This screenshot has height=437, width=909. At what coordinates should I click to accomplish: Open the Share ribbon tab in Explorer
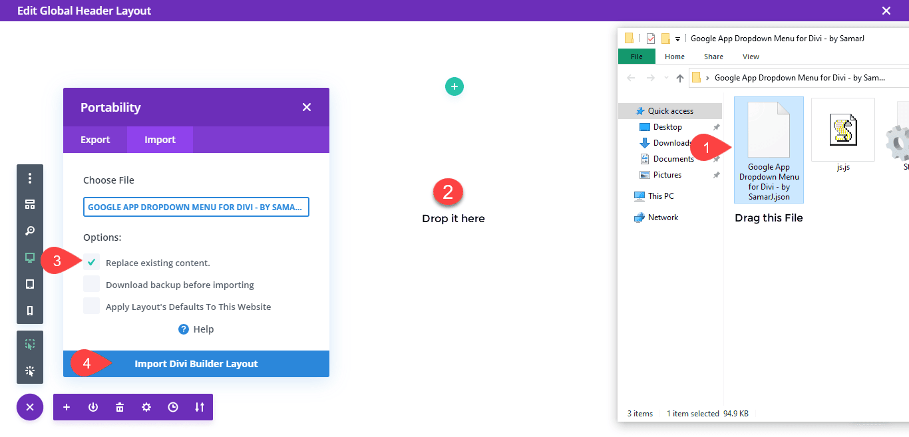713,57
